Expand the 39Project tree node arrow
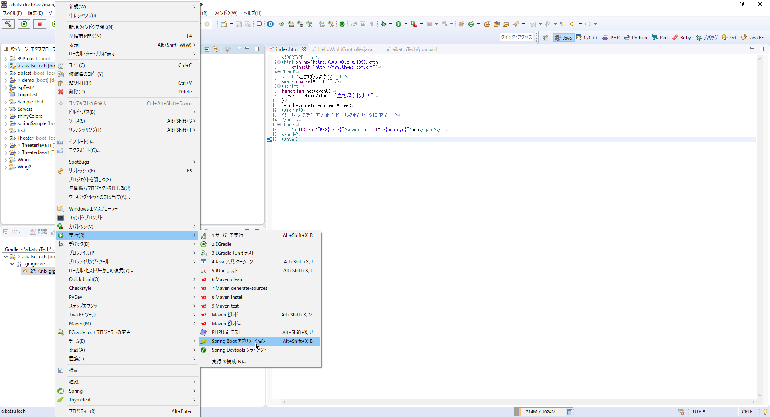 (x=6, y=59)
